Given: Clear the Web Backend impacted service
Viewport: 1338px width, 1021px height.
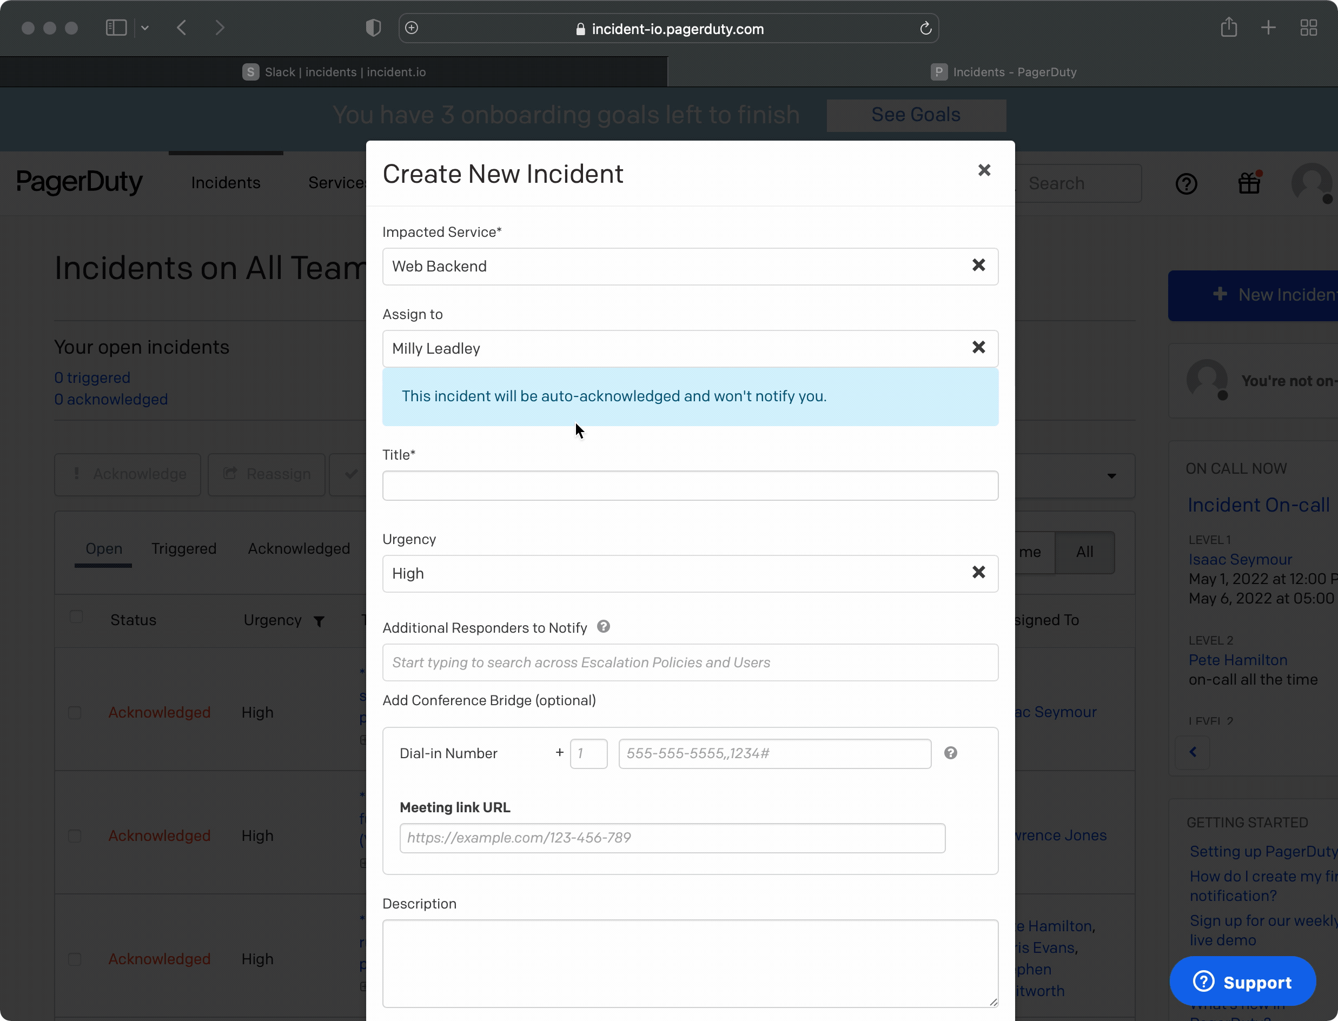Looking at the screenshot, I should pos(978,265).
